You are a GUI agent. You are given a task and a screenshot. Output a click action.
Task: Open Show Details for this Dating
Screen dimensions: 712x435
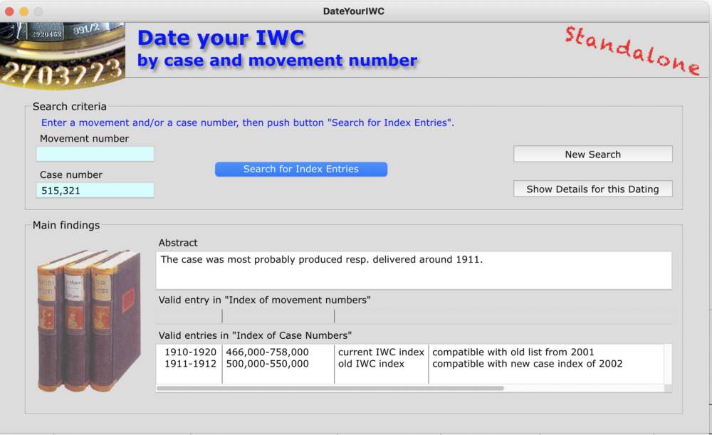tap(592, 189)
